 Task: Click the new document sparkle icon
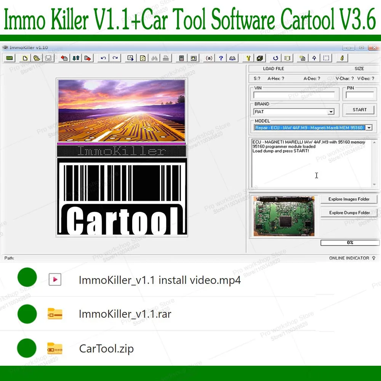(302, 58)
